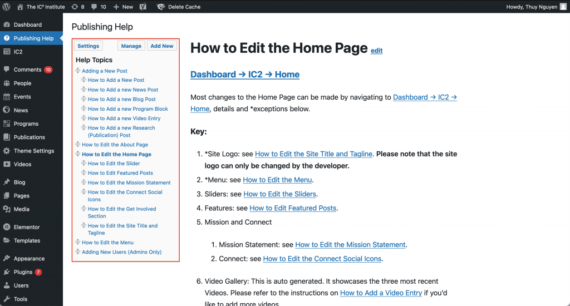Open Dashboard → IC2 → Home heading link
This screenshot has width=570, height=306.
[245, 74]
